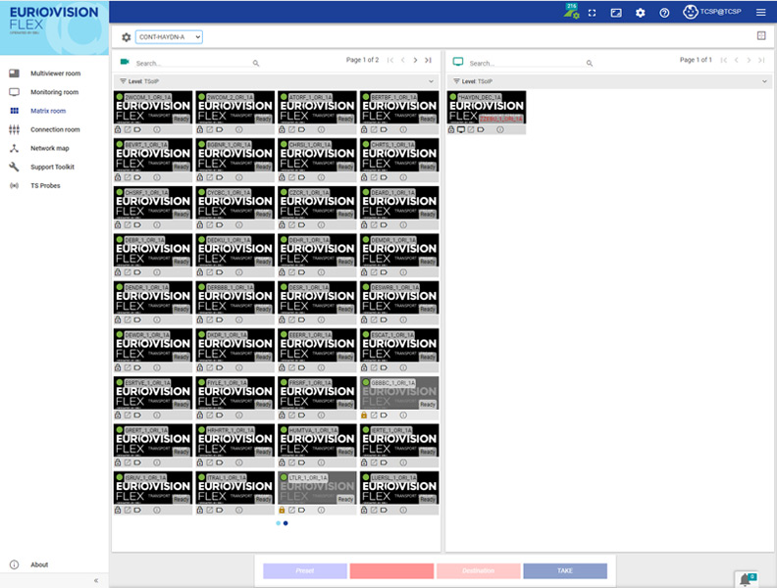This screenshot has width=777, height=588.
Task: Go to Network map in sidebar
Action: (49, 148)
